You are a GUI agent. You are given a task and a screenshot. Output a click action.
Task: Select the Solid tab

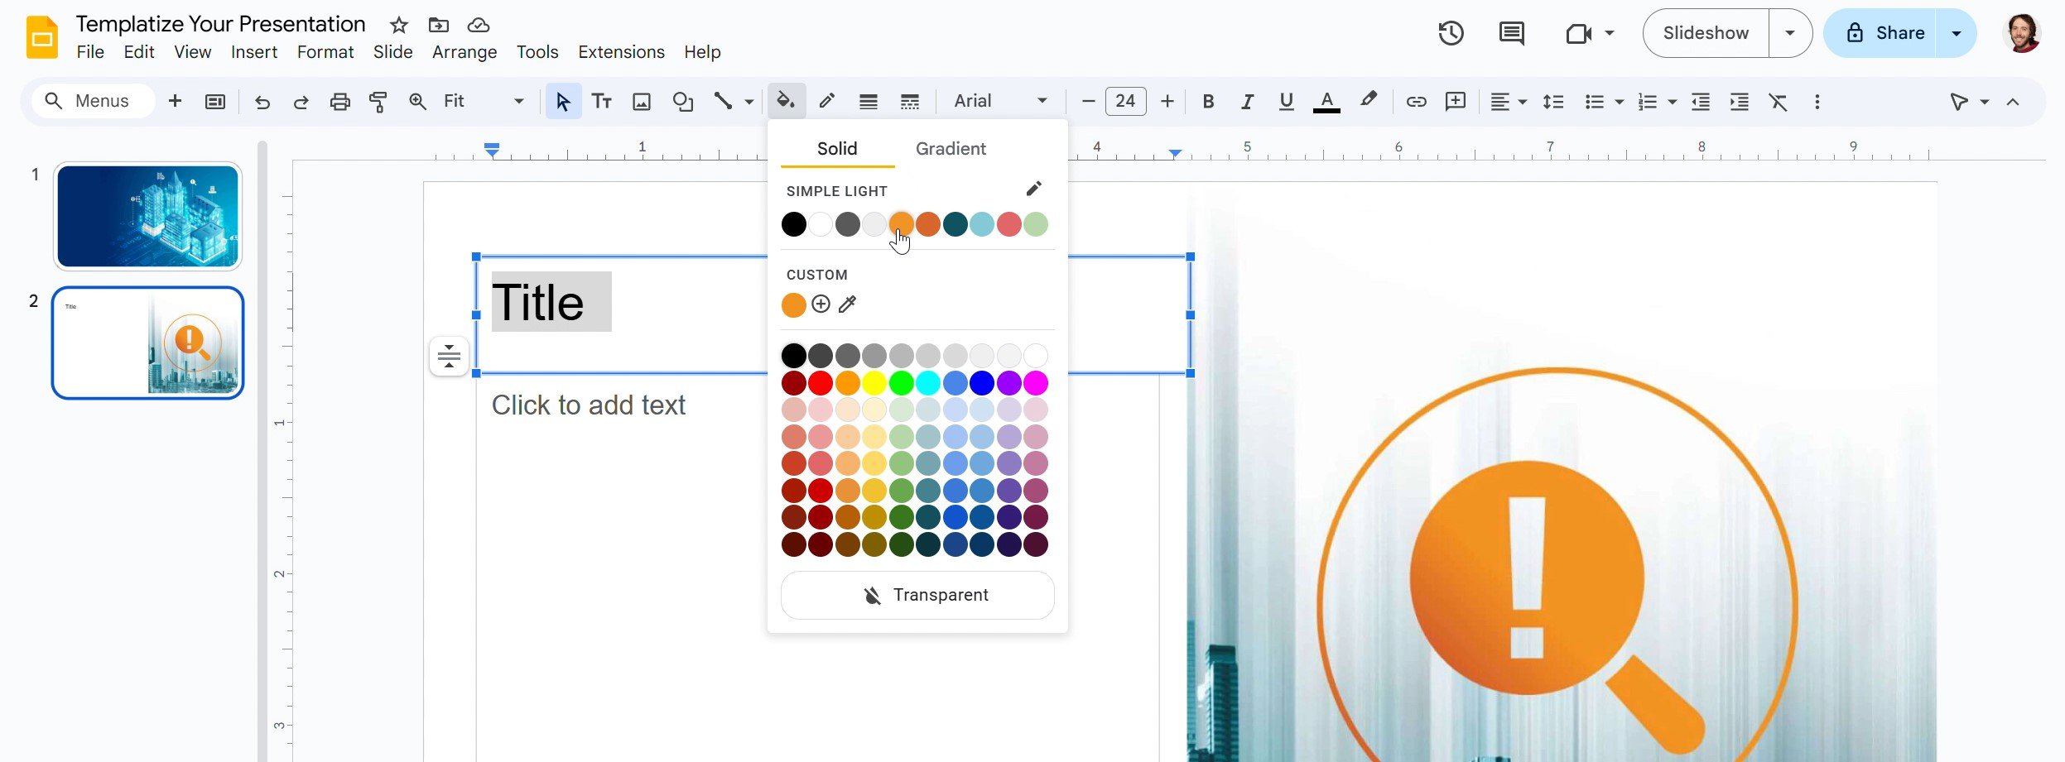pyautogui.click(x=837, y=148)
